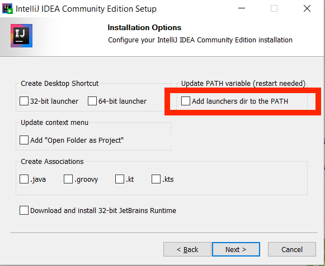This screenshot has height=266, width=325.
Task: Associate .java files with IntelliJ
Action: click(x=24, y=179)
